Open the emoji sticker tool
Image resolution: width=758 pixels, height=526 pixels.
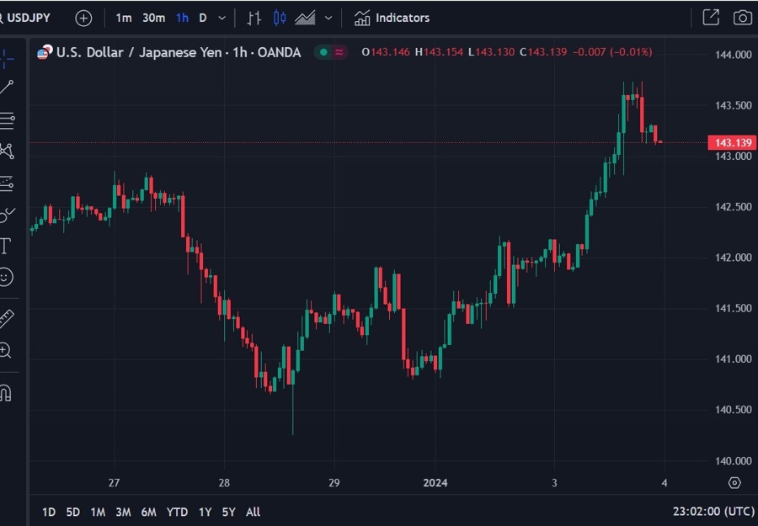pos(8,278)
